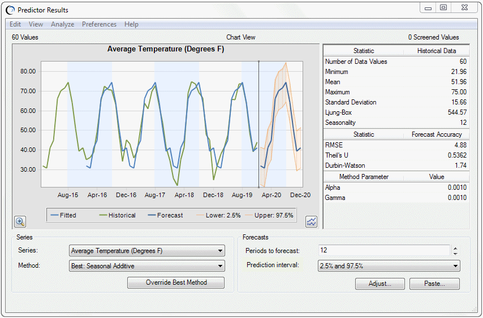Click the Number of Data Values label
This screenshot has height=318, width=483.
pyautogui.click(x=356, y=62)
